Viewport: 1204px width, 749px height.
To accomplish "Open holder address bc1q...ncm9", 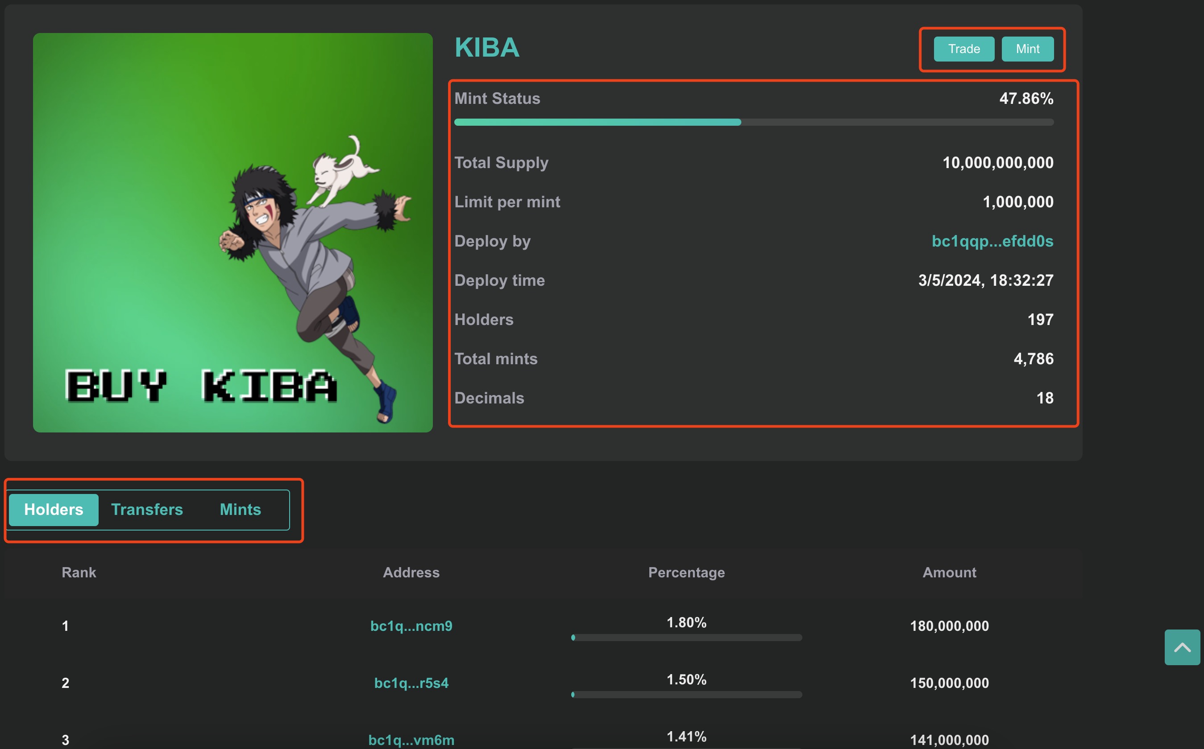I will [411, 626].
